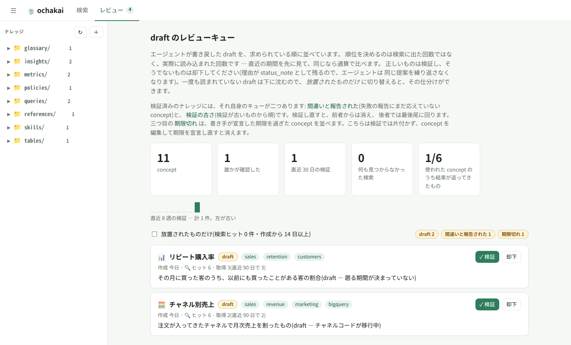This screenshot has height=345, width=571.
Task: Switch to the 検索 tab
Action: click(x=82, y=10)
